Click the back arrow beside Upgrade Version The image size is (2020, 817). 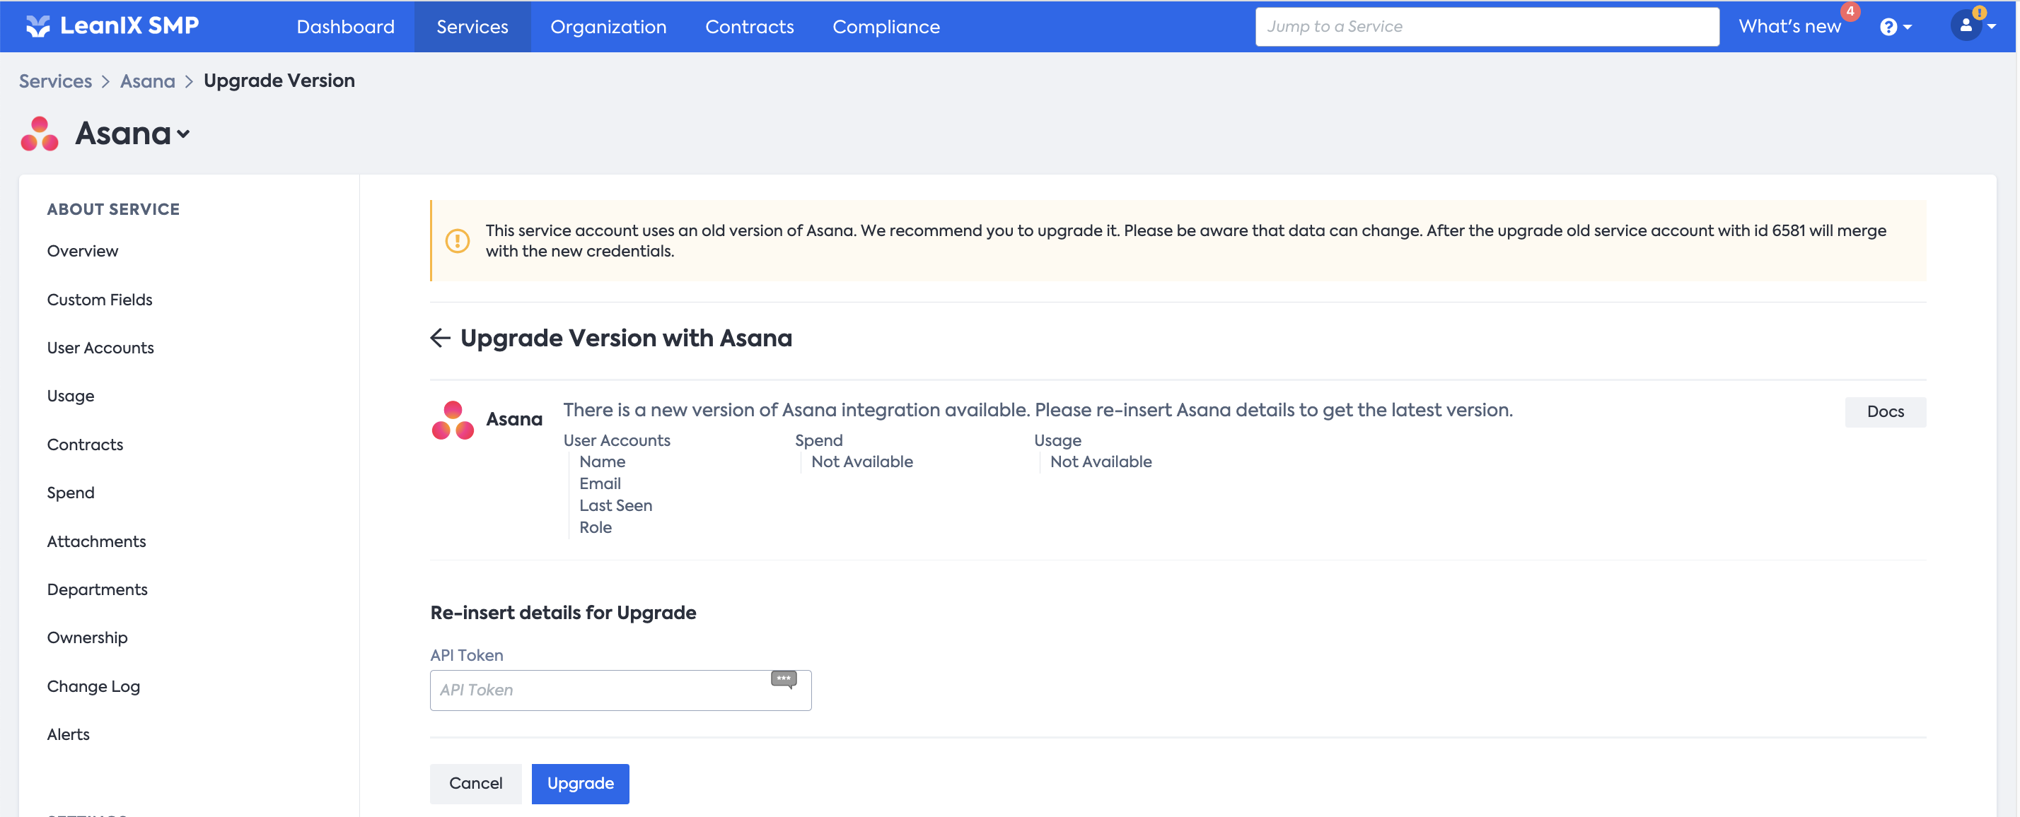pos(440,338)
